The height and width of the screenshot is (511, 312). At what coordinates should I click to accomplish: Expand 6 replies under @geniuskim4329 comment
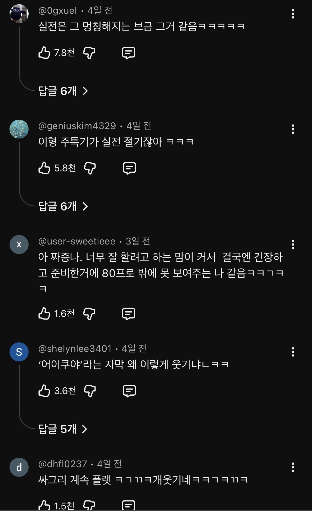(63, 206)
